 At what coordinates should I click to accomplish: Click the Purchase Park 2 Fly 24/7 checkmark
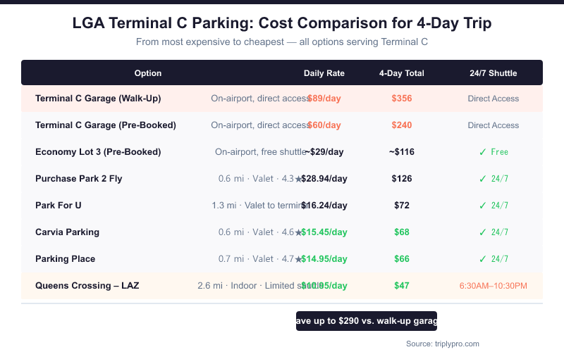click(x=483, y=179)
